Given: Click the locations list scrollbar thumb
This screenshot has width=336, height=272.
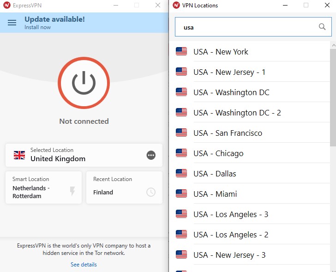Looking at the screenshot, I should (333, 98).
